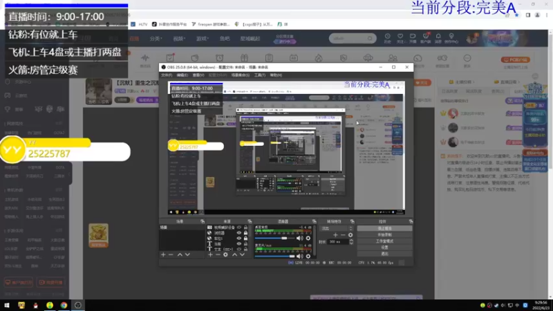Pop out the 场景 scenes dock with its header icon
This screenshot has width=553, height=311.
click(203, 221)
